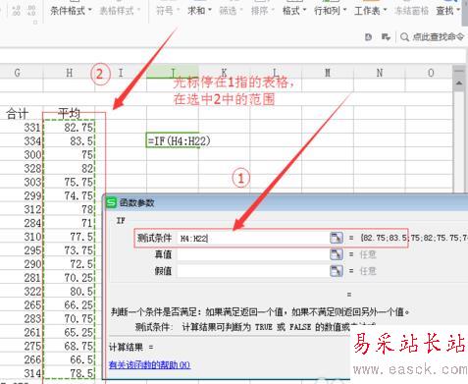Select cell with value 312
Viewport: 468px width, 384px height.
(x=22, y=209)
